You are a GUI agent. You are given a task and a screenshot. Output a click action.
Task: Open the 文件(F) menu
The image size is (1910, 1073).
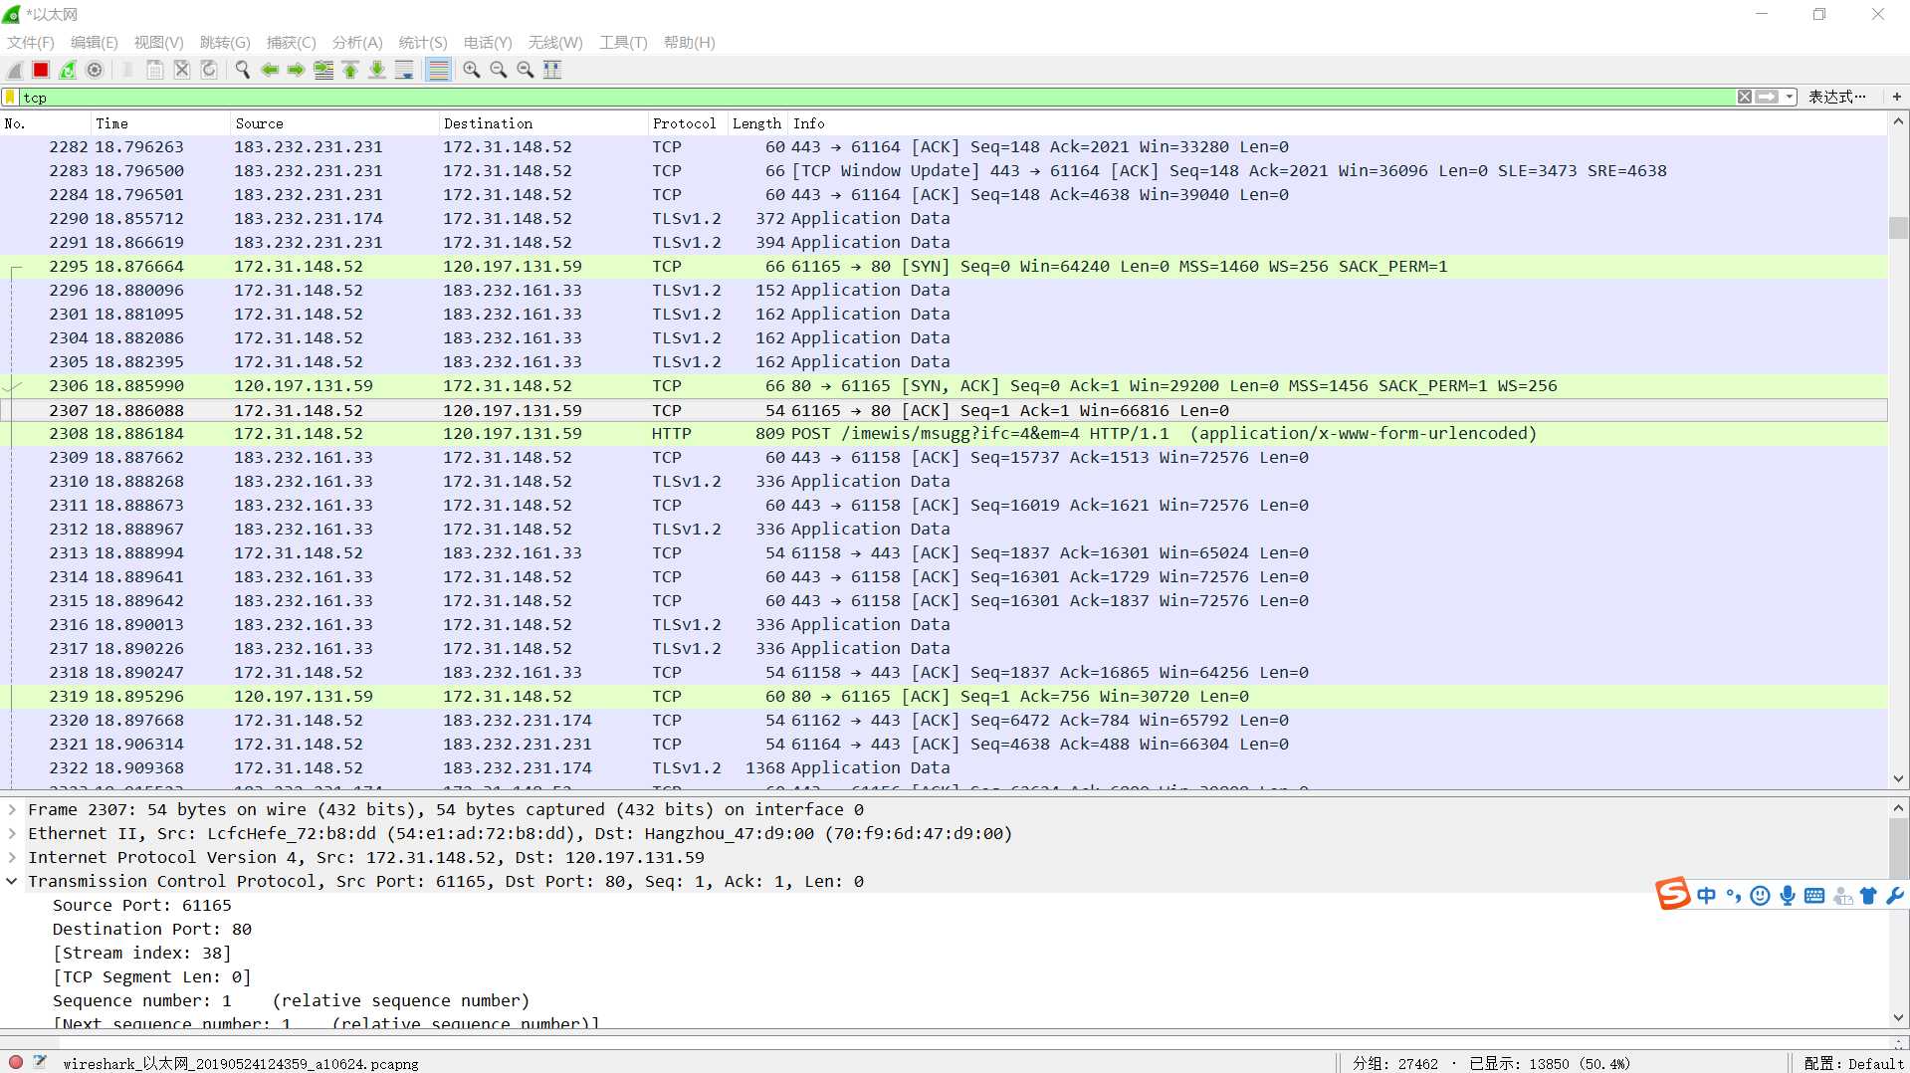(31, 42)
